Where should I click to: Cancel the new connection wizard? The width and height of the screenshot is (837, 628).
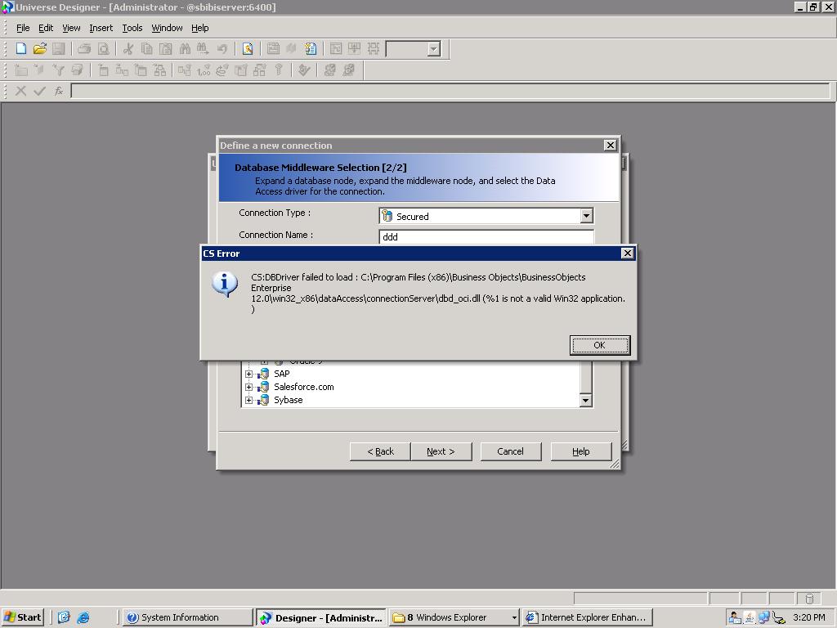(x=510, y=451)
